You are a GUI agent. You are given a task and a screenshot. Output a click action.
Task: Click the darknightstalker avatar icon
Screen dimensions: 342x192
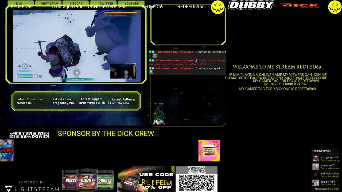point(316,175)
